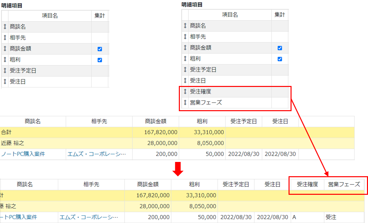
Task: Click 受注確度 value A in lower table
Action: tap(294, 217)
